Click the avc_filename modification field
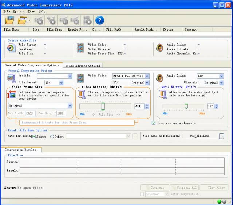 coord(200,136)
